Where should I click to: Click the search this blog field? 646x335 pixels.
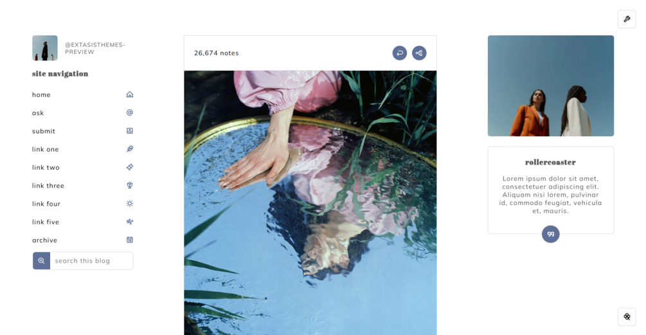(x=91, y=261)
